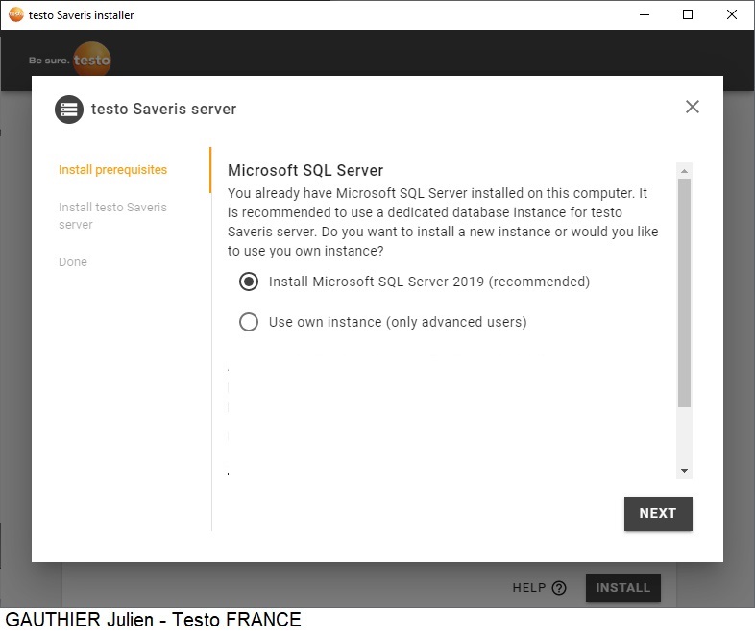Click the 'Be sure.' slogan text
The width and height of the screenshot is (755, 638).
coord(49,61)
